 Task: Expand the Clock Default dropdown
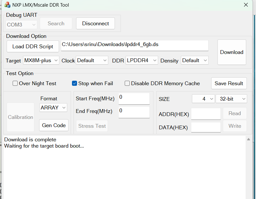click(92, 61)
